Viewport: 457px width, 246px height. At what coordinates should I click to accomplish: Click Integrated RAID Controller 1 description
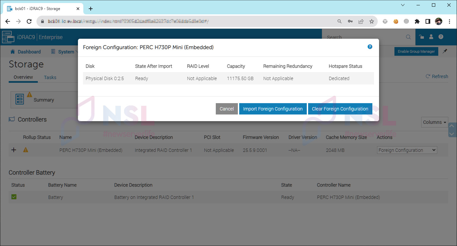coord(163,150)
